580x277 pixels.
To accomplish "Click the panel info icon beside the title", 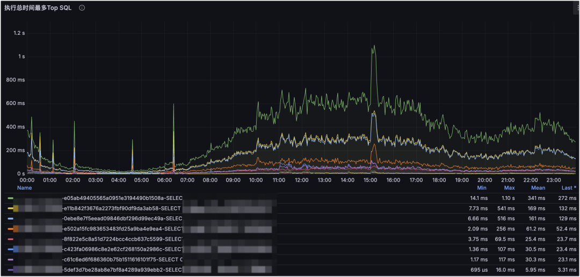I will click(x=82, y=8).
